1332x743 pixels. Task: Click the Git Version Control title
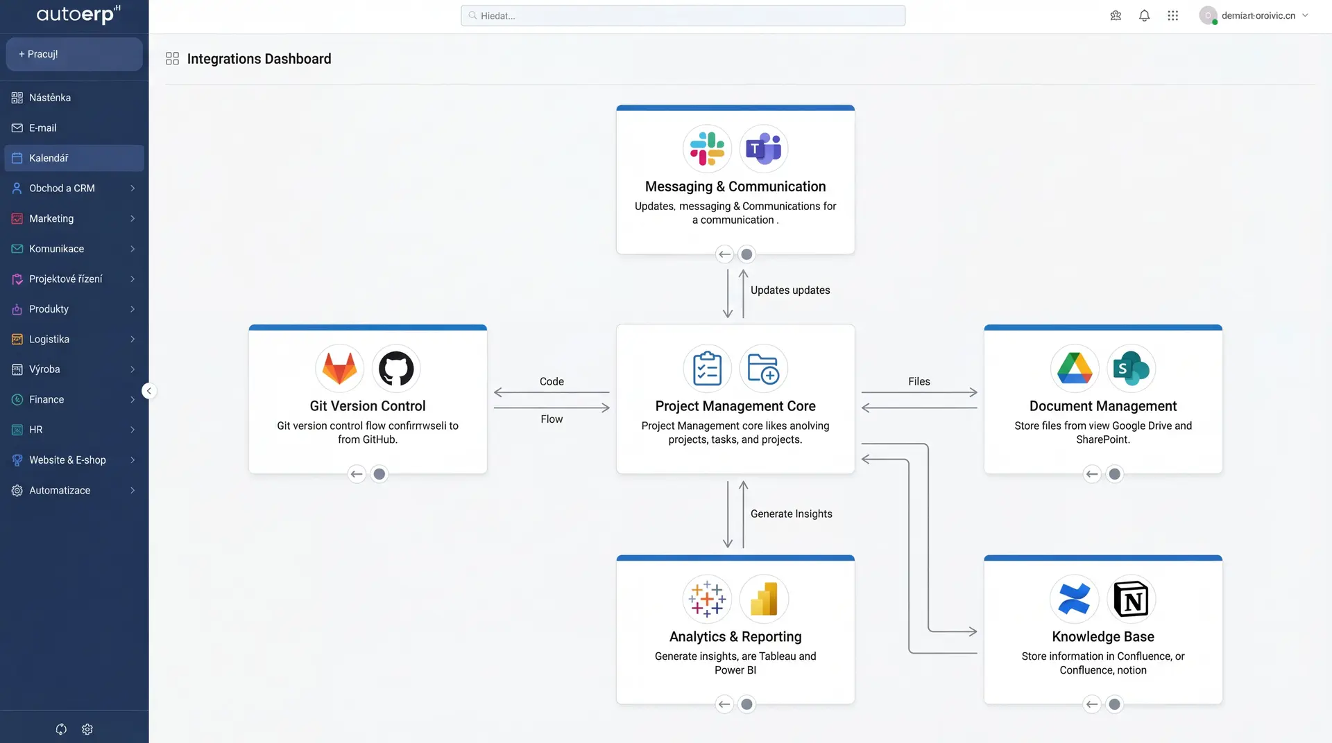[x=368, y=406]
